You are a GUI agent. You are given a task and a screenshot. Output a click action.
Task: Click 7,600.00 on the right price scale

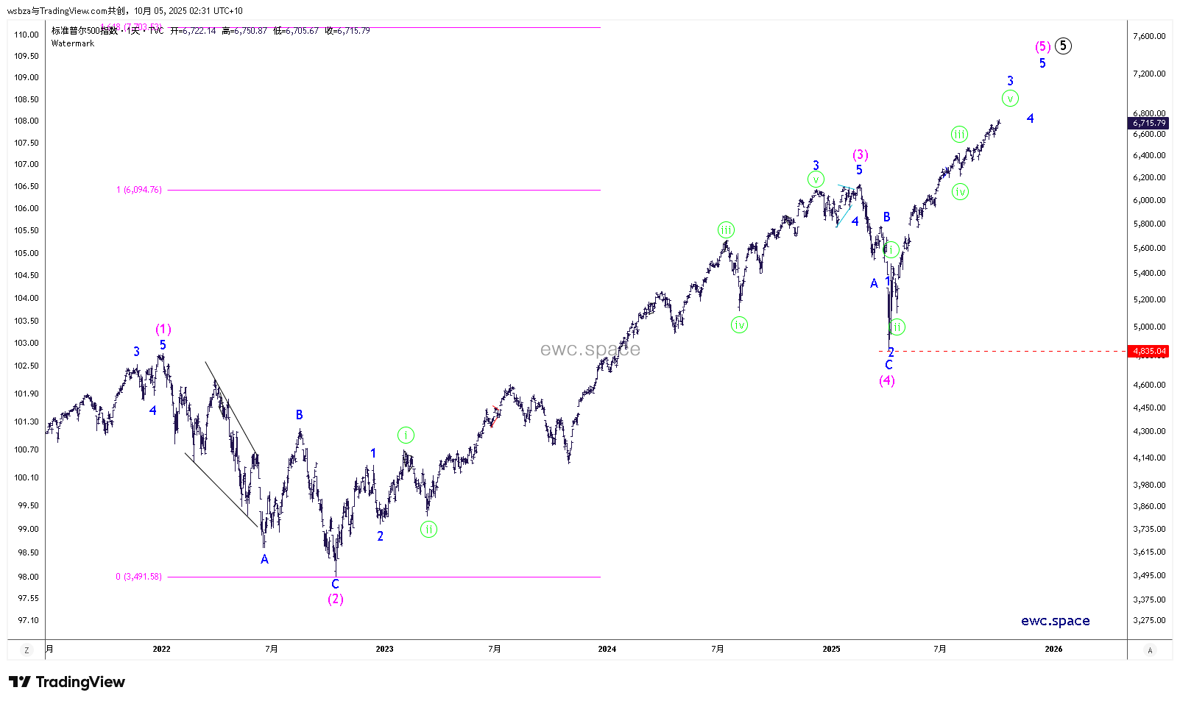point(1149,36)
